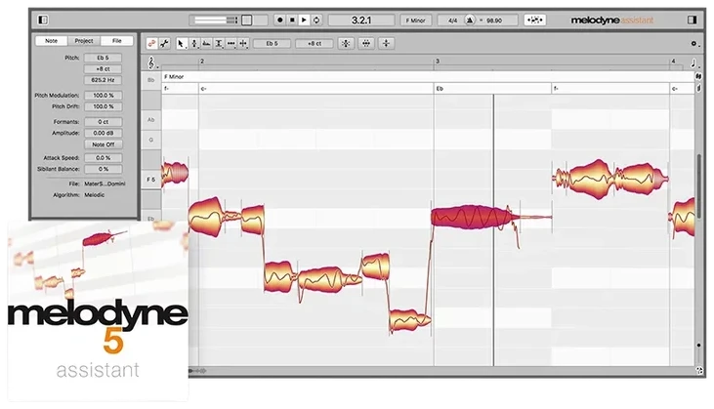Toggle Cycle loop mode button
Image resolution: width=714 pixels, height=409 pixels.
[x=316, y=20]
